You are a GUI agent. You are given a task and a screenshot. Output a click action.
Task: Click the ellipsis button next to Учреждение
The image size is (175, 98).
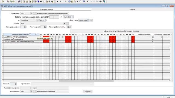[34, 13]
